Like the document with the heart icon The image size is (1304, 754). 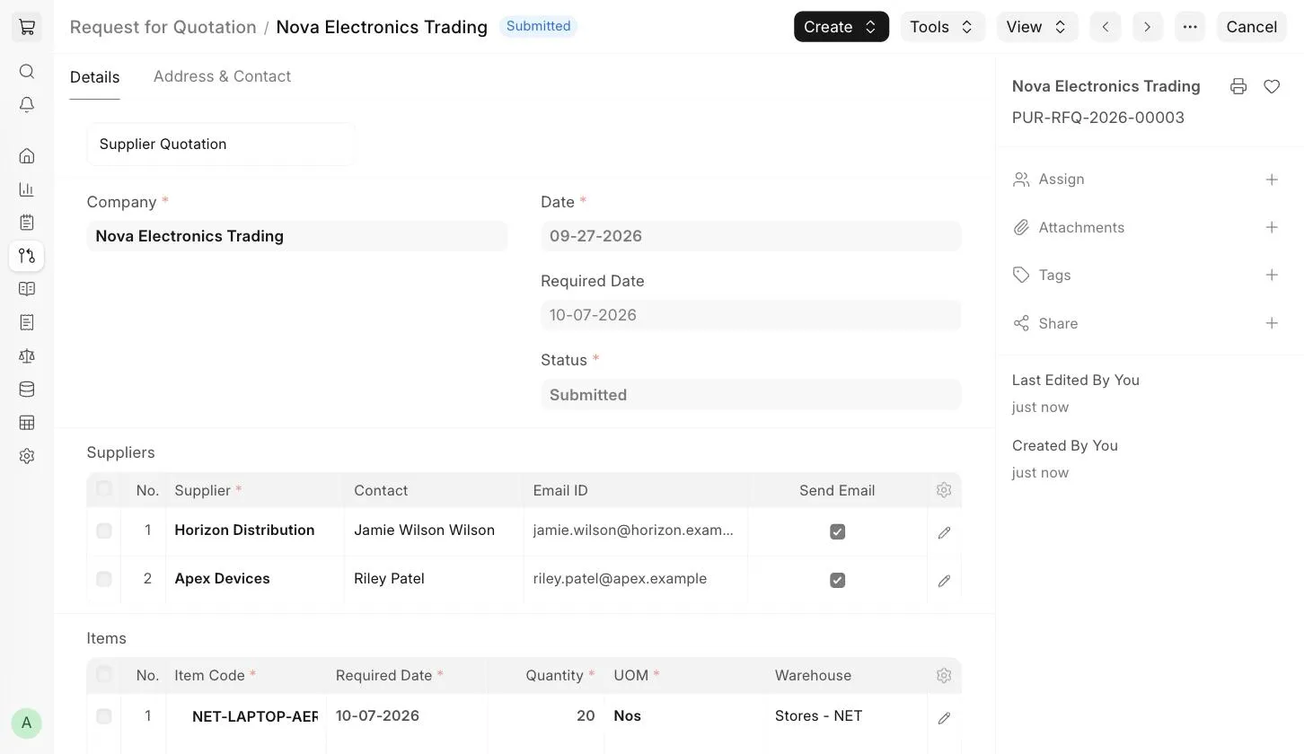point(1272,86)
